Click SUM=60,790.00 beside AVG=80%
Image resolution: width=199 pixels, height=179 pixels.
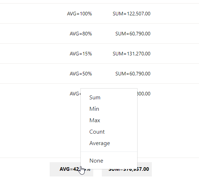coord(133,34)
